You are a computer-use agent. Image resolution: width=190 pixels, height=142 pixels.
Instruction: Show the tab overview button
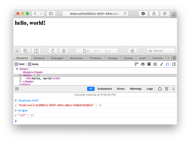point(165,14)
